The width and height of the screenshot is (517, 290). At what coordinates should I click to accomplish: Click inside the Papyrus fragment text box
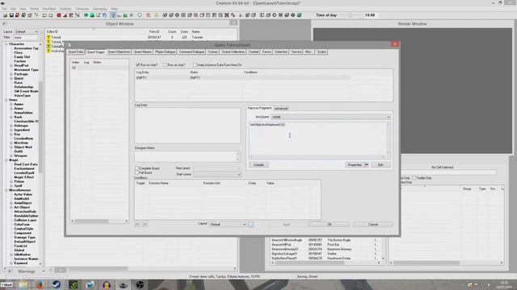(x=317, y=139)
